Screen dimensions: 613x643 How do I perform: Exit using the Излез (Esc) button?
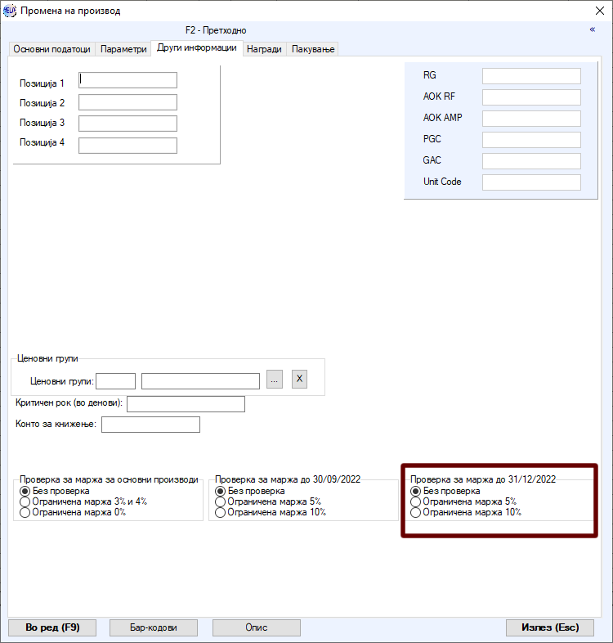click(550, 627)
